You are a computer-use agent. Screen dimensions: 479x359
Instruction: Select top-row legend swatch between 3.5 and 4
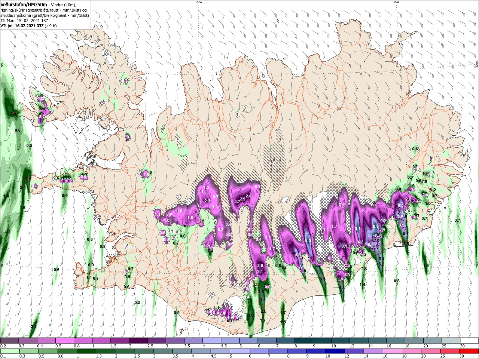coord(193,341)
